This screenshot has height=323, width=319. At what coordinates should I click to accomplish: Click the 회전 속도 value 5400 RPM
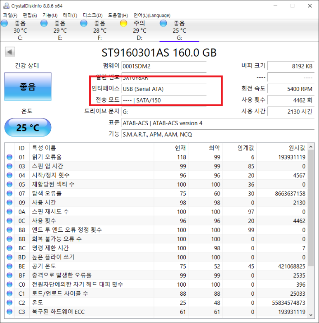[x=291, y=89]
